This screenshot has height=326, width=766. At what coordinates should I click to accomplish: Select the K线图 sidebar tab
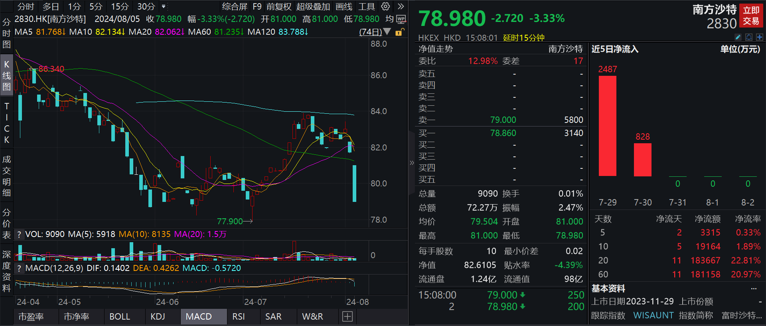pyautogui.click(x=6, y=75)
